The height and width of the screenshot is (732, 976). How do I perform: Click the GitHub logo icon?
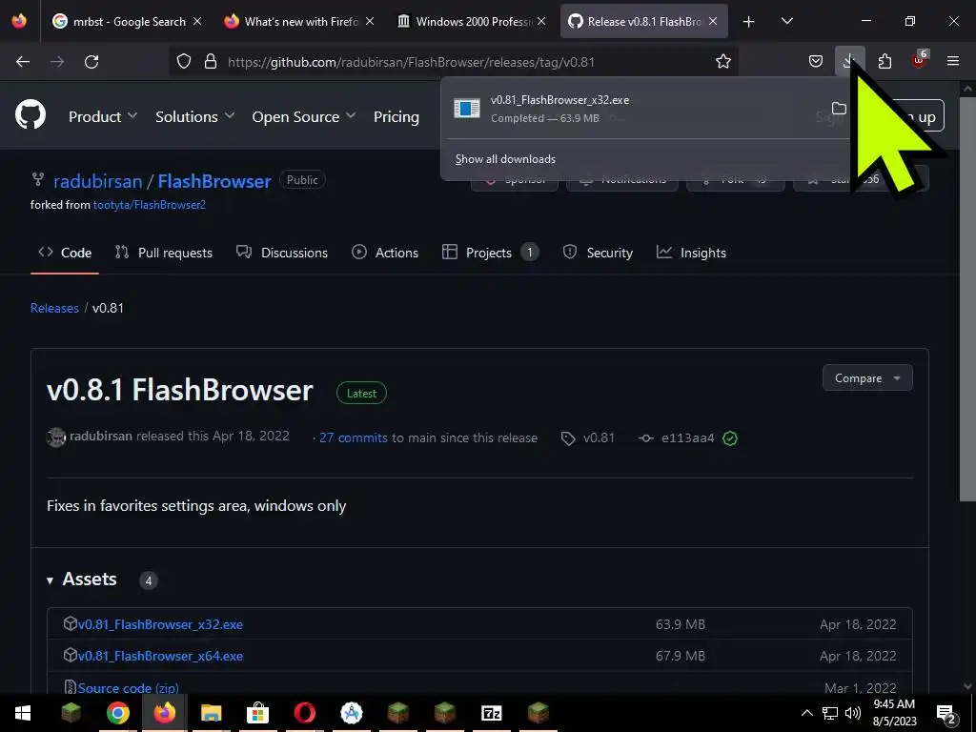[30, 115]
